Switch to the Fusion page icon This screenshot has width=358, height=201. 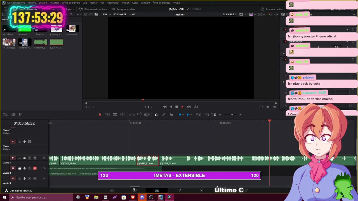(179, 191)
